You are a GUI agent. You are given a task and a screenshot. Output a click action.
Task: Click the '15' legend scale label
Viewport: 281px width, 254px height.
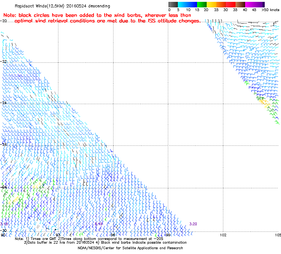(197, 10)
